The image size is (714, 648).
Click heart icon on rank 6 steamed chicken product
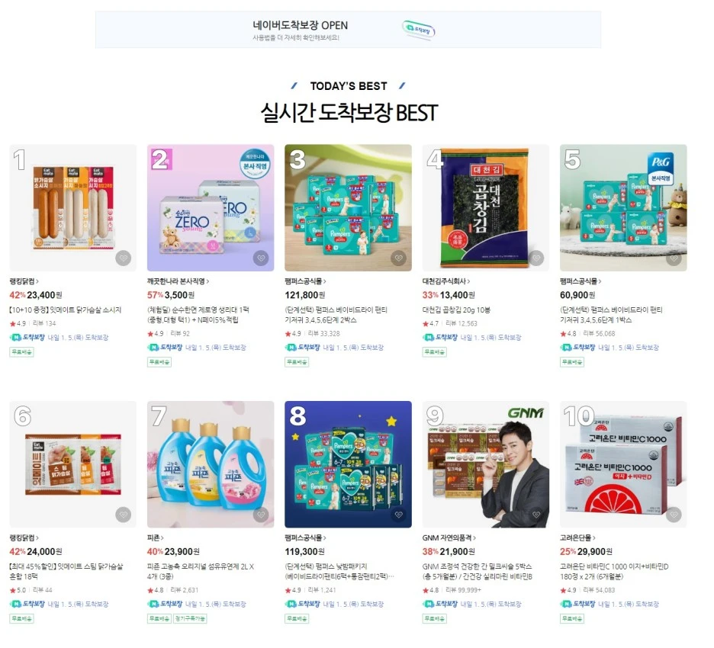click(x=123, y=515)
